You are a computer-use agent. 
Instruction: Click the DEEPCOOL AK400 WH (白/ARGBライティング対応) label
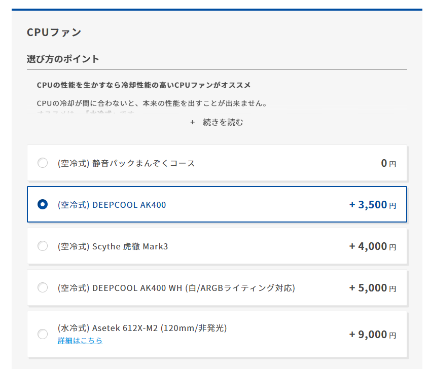tap(176, 288)
